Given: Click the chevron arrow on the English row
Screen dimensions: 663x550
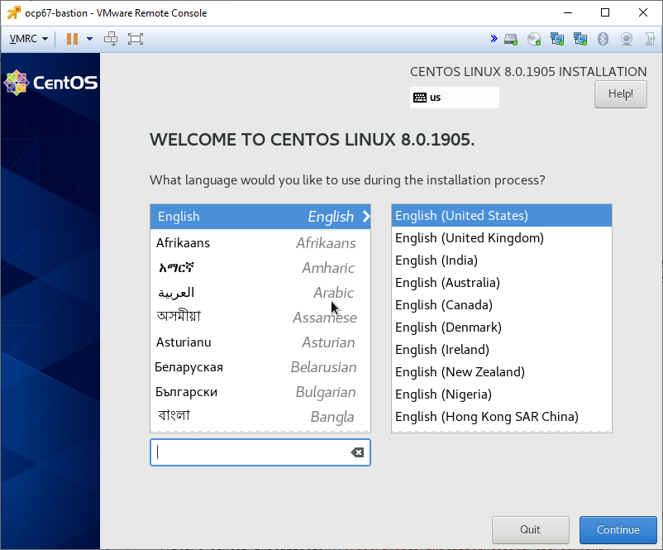Looking at the screenshot, I should click(x=366, y=217).
